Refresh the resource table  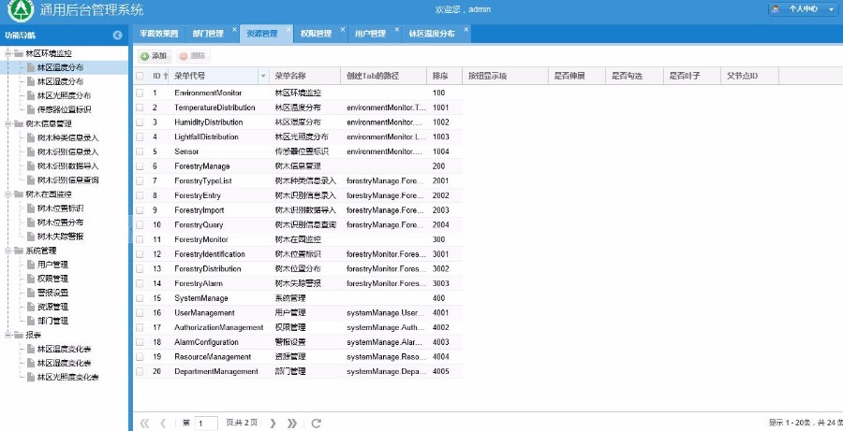click(x=317, y=424)
